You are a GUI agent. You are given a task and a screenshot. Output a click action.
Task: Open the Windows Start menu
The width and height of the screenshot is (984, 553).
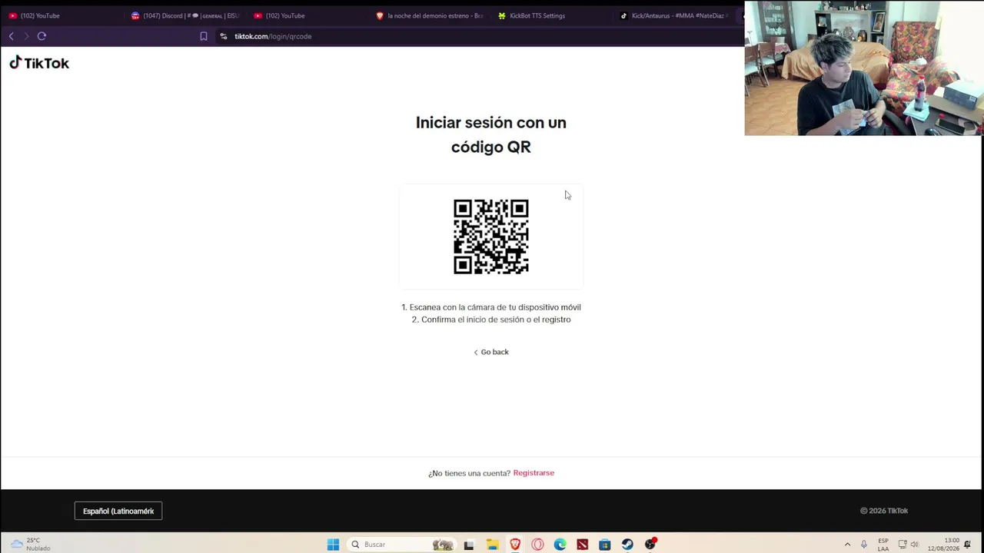[333, 545]
